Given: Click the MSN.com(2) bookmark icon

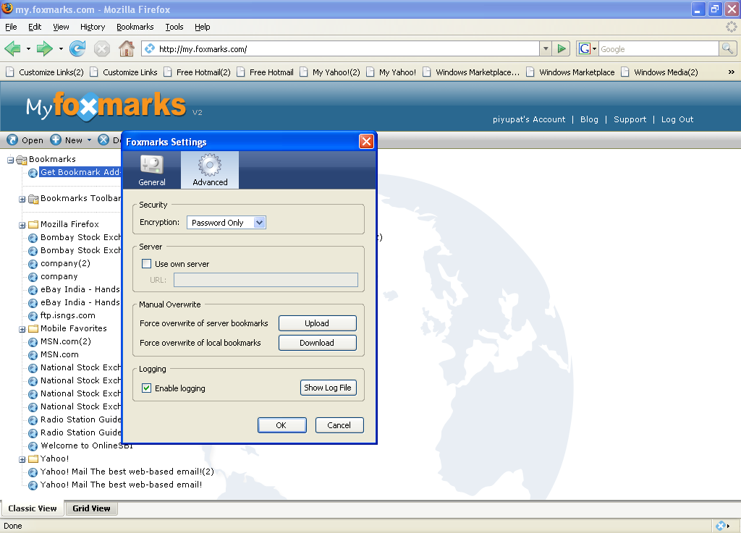Looking at the screenshot, I should [x=33, y=342].
